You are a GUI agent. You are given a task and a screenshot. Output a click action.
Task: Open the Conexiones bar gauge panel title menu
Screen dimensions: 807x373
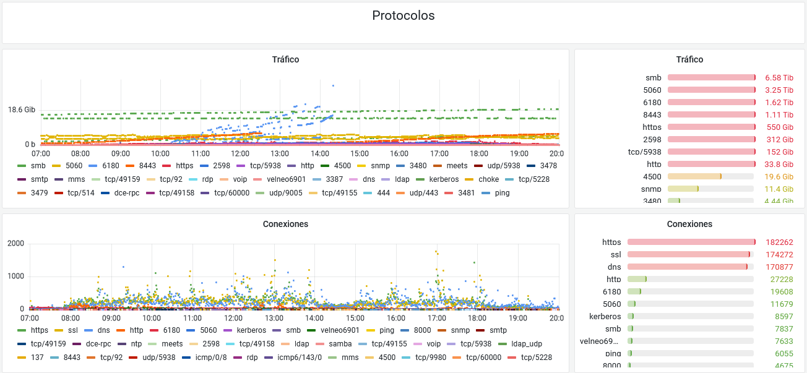689,225
